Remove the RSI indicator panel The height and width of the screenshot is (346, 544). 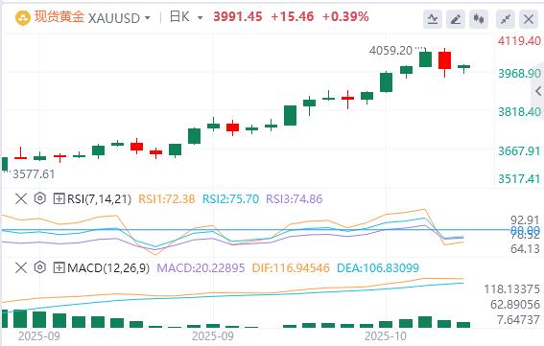pos(21,199)
